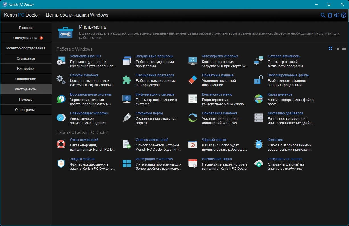Click the Расписание задач calendar icon
This screenshot has width=349, height=226.
tap(193, 164)
